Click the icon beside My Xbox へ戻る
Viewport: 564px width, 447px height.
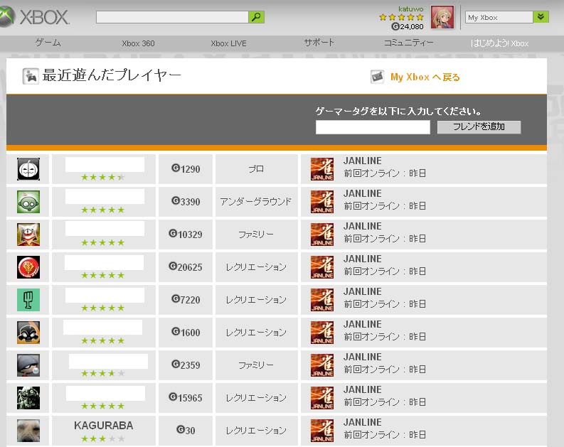[378, 77]
